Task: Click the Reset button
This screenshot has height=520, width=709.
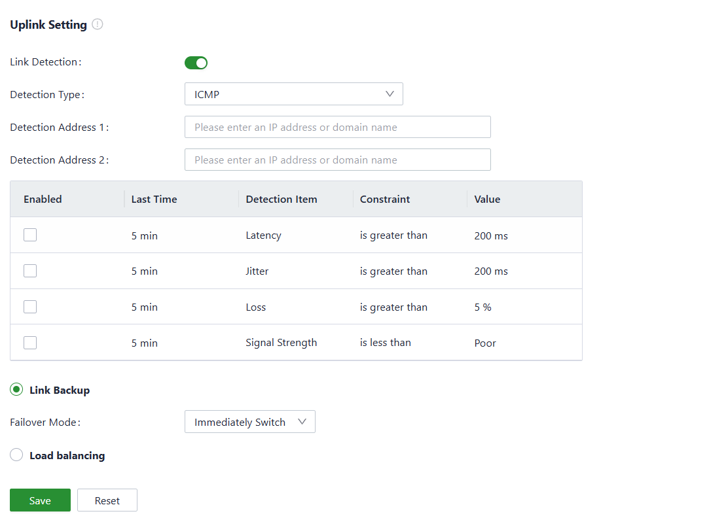Action: point(107,500)
